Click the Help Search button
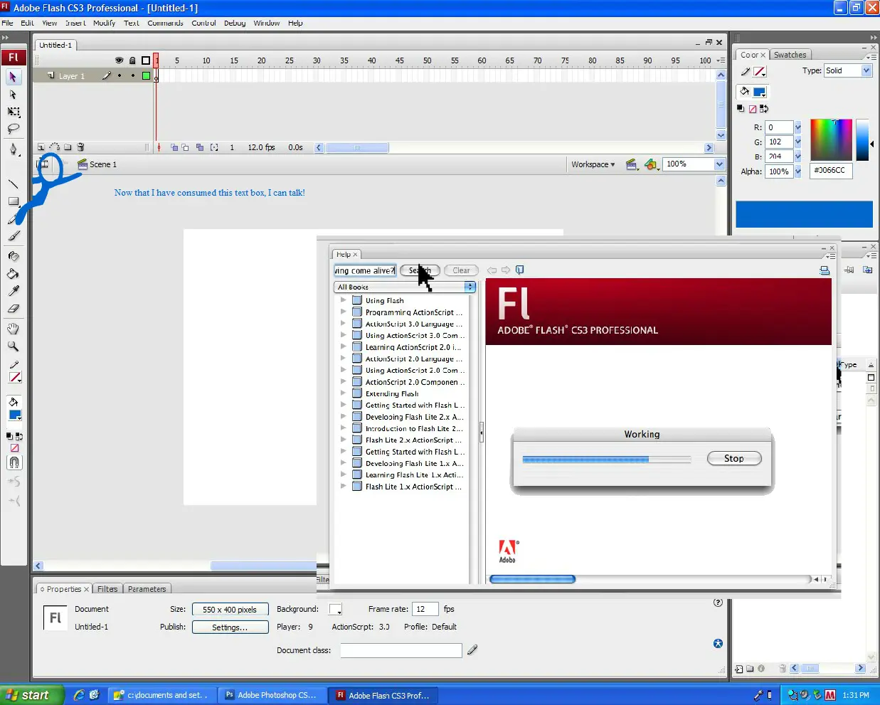 (x=420, y=270)
